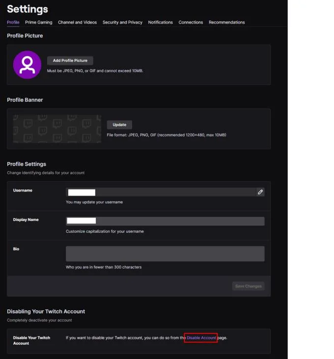
Task: Click the Username input field
Action: tap(161, 192)
